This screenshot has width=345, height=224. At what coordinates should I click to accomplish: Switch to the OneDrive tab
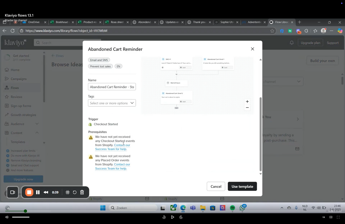point(34,22)
